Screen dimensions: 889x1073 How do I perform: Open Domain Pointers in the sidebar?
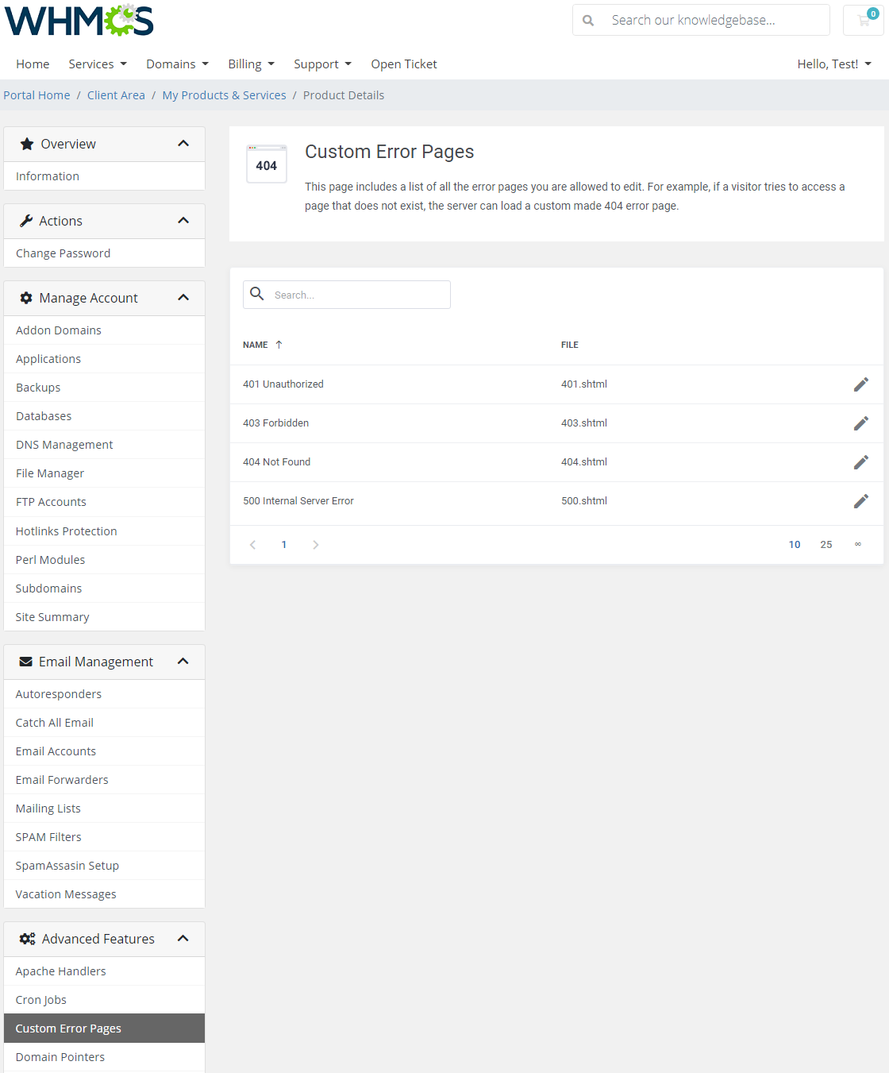pos(104,1057)
